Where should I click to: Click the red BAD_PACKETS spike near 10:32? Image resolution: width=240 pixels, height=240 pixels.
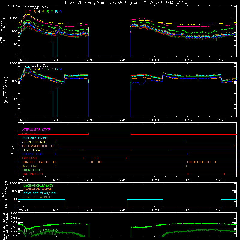[x=224, y=174]
